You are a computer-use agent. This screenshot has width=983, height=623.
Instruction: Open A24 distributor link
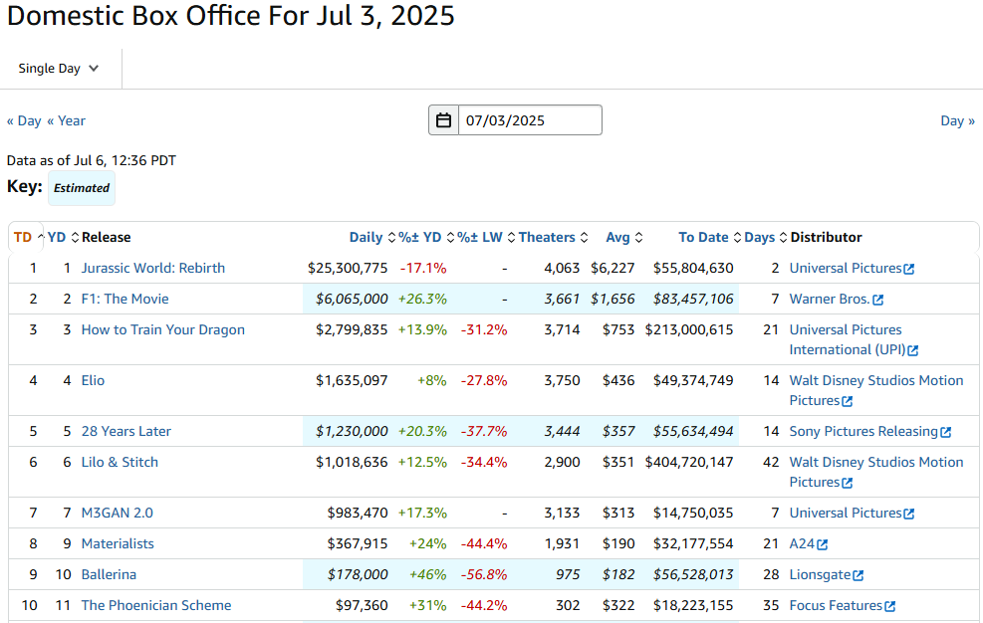tap(802, 543)
